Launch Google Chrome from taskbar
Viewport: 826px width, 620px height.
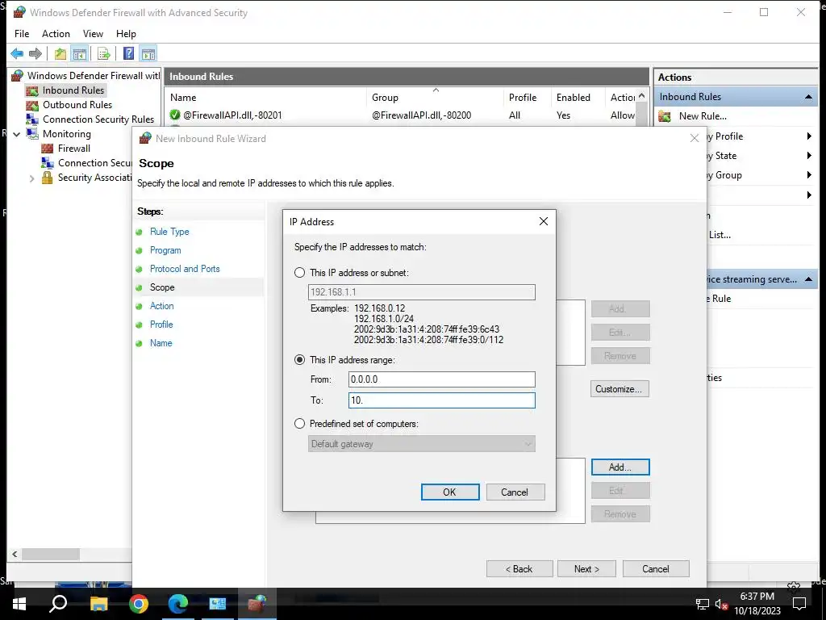coord(139,604)
